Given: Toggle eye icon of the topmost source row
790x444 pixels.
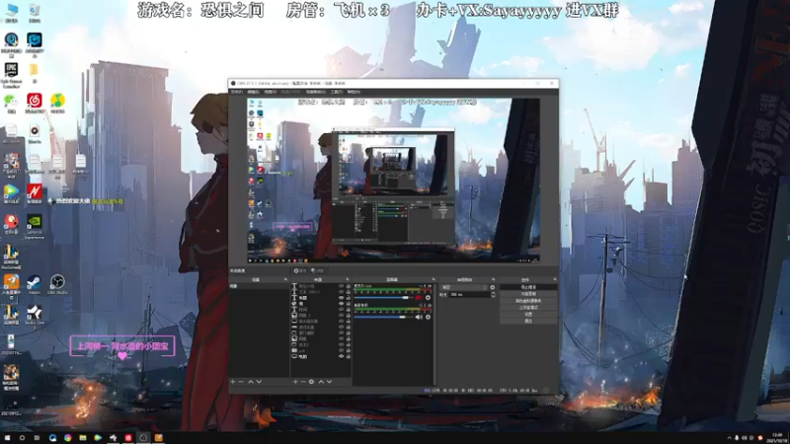Looking at the screenshot, I should coord(341,286).
